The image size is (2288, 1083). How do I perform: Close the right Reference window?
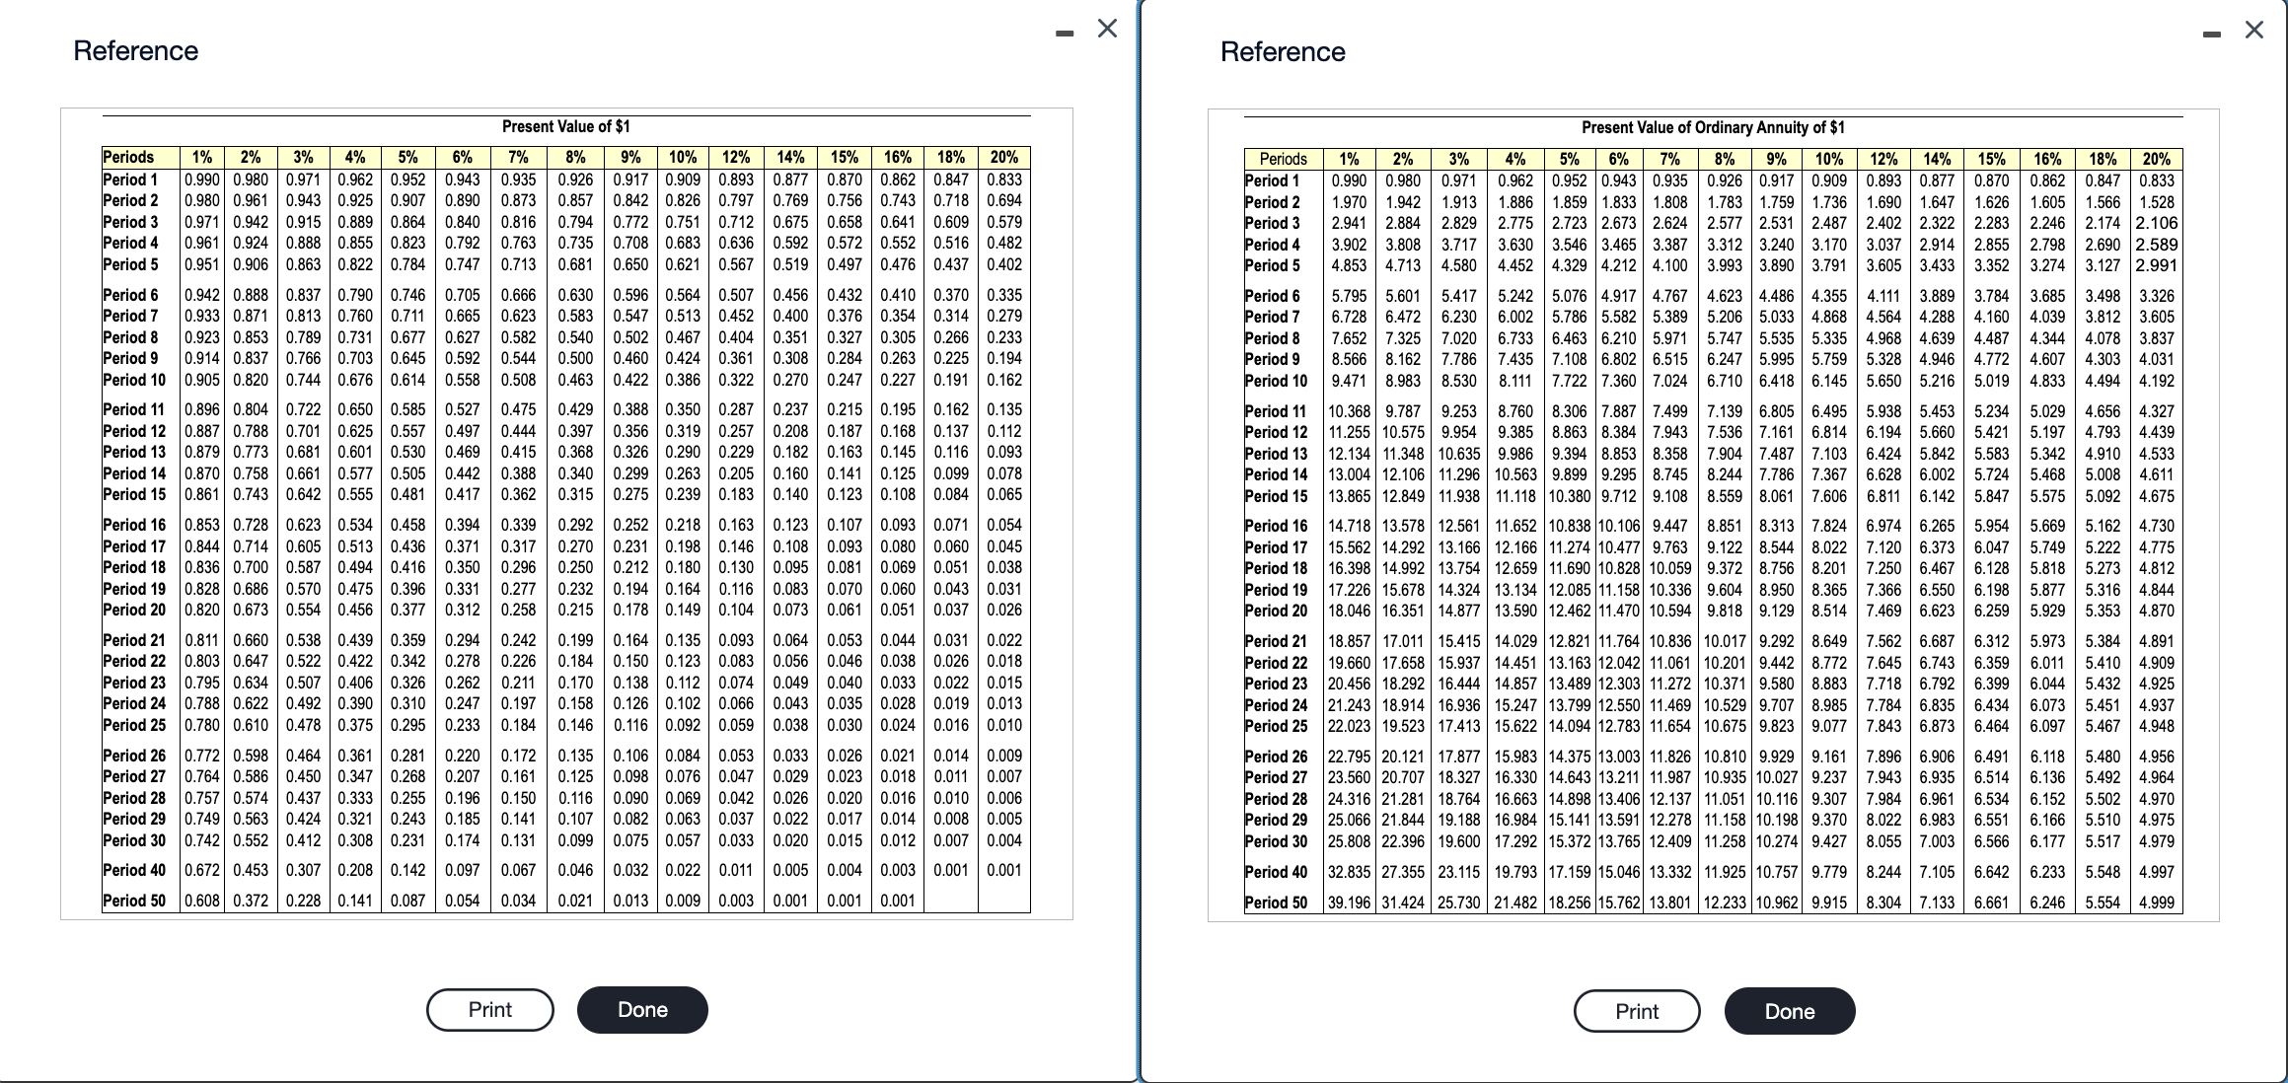[2254, 29]
